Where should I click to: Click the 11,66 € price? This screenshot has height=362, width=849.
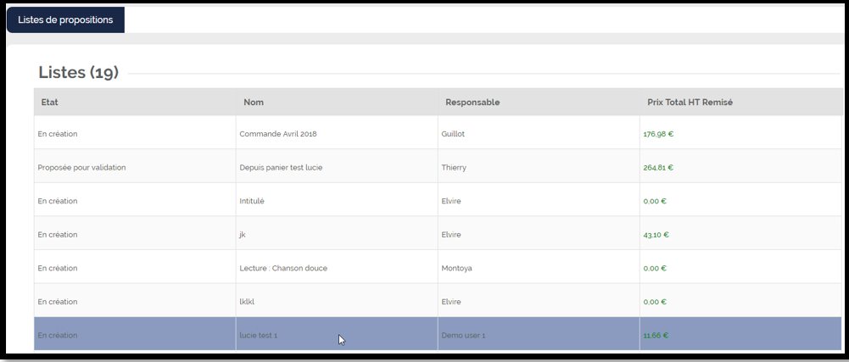tap(656, 336)
